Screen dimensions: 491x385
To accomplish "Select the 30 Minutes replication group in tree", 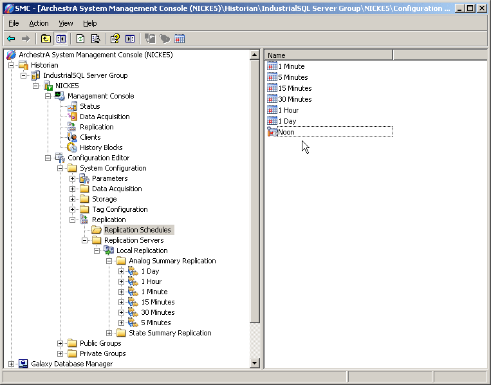I will [158, 312].
